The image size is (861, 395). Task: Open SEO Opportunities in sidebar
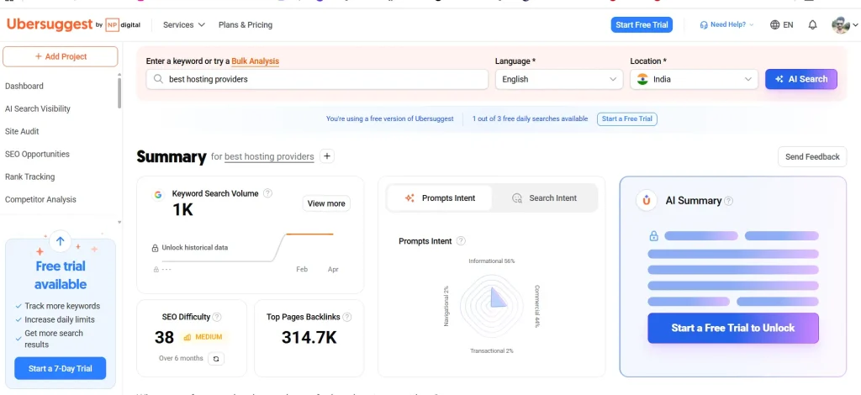tap(37, 154)
